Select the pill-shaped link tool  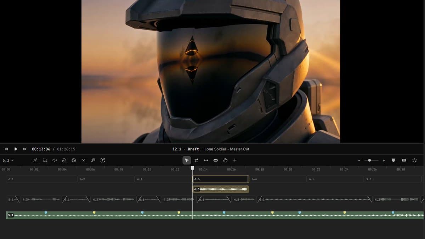click(215, 160)
